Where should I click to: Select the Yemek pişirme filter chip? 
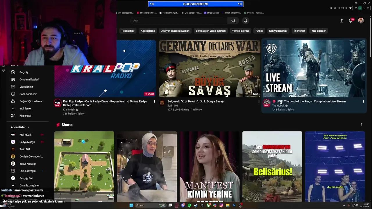coord(240,31)
